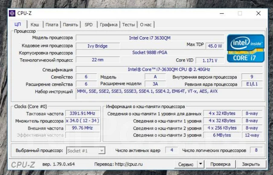Click the Intel Core i7 logo badge
273x175 pixels.
pyautogui.click(x=246, y=48)
